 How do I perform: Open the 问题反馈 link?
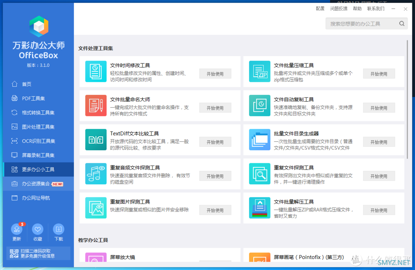click(x=339, y=9)
